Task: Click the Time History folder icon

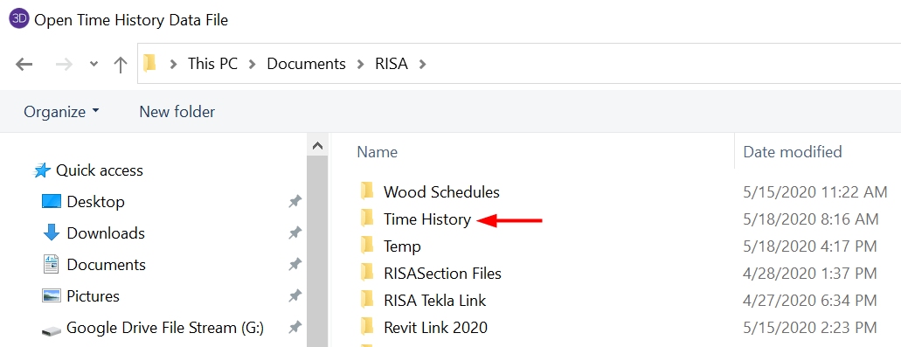Action: pos(367,218)
